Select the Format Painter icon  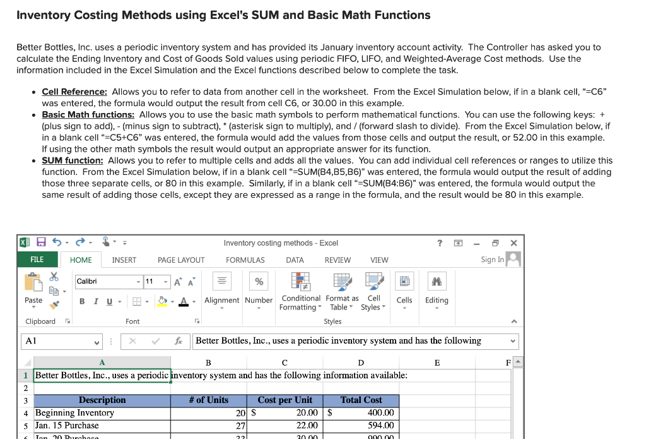(x=54, y=304)
